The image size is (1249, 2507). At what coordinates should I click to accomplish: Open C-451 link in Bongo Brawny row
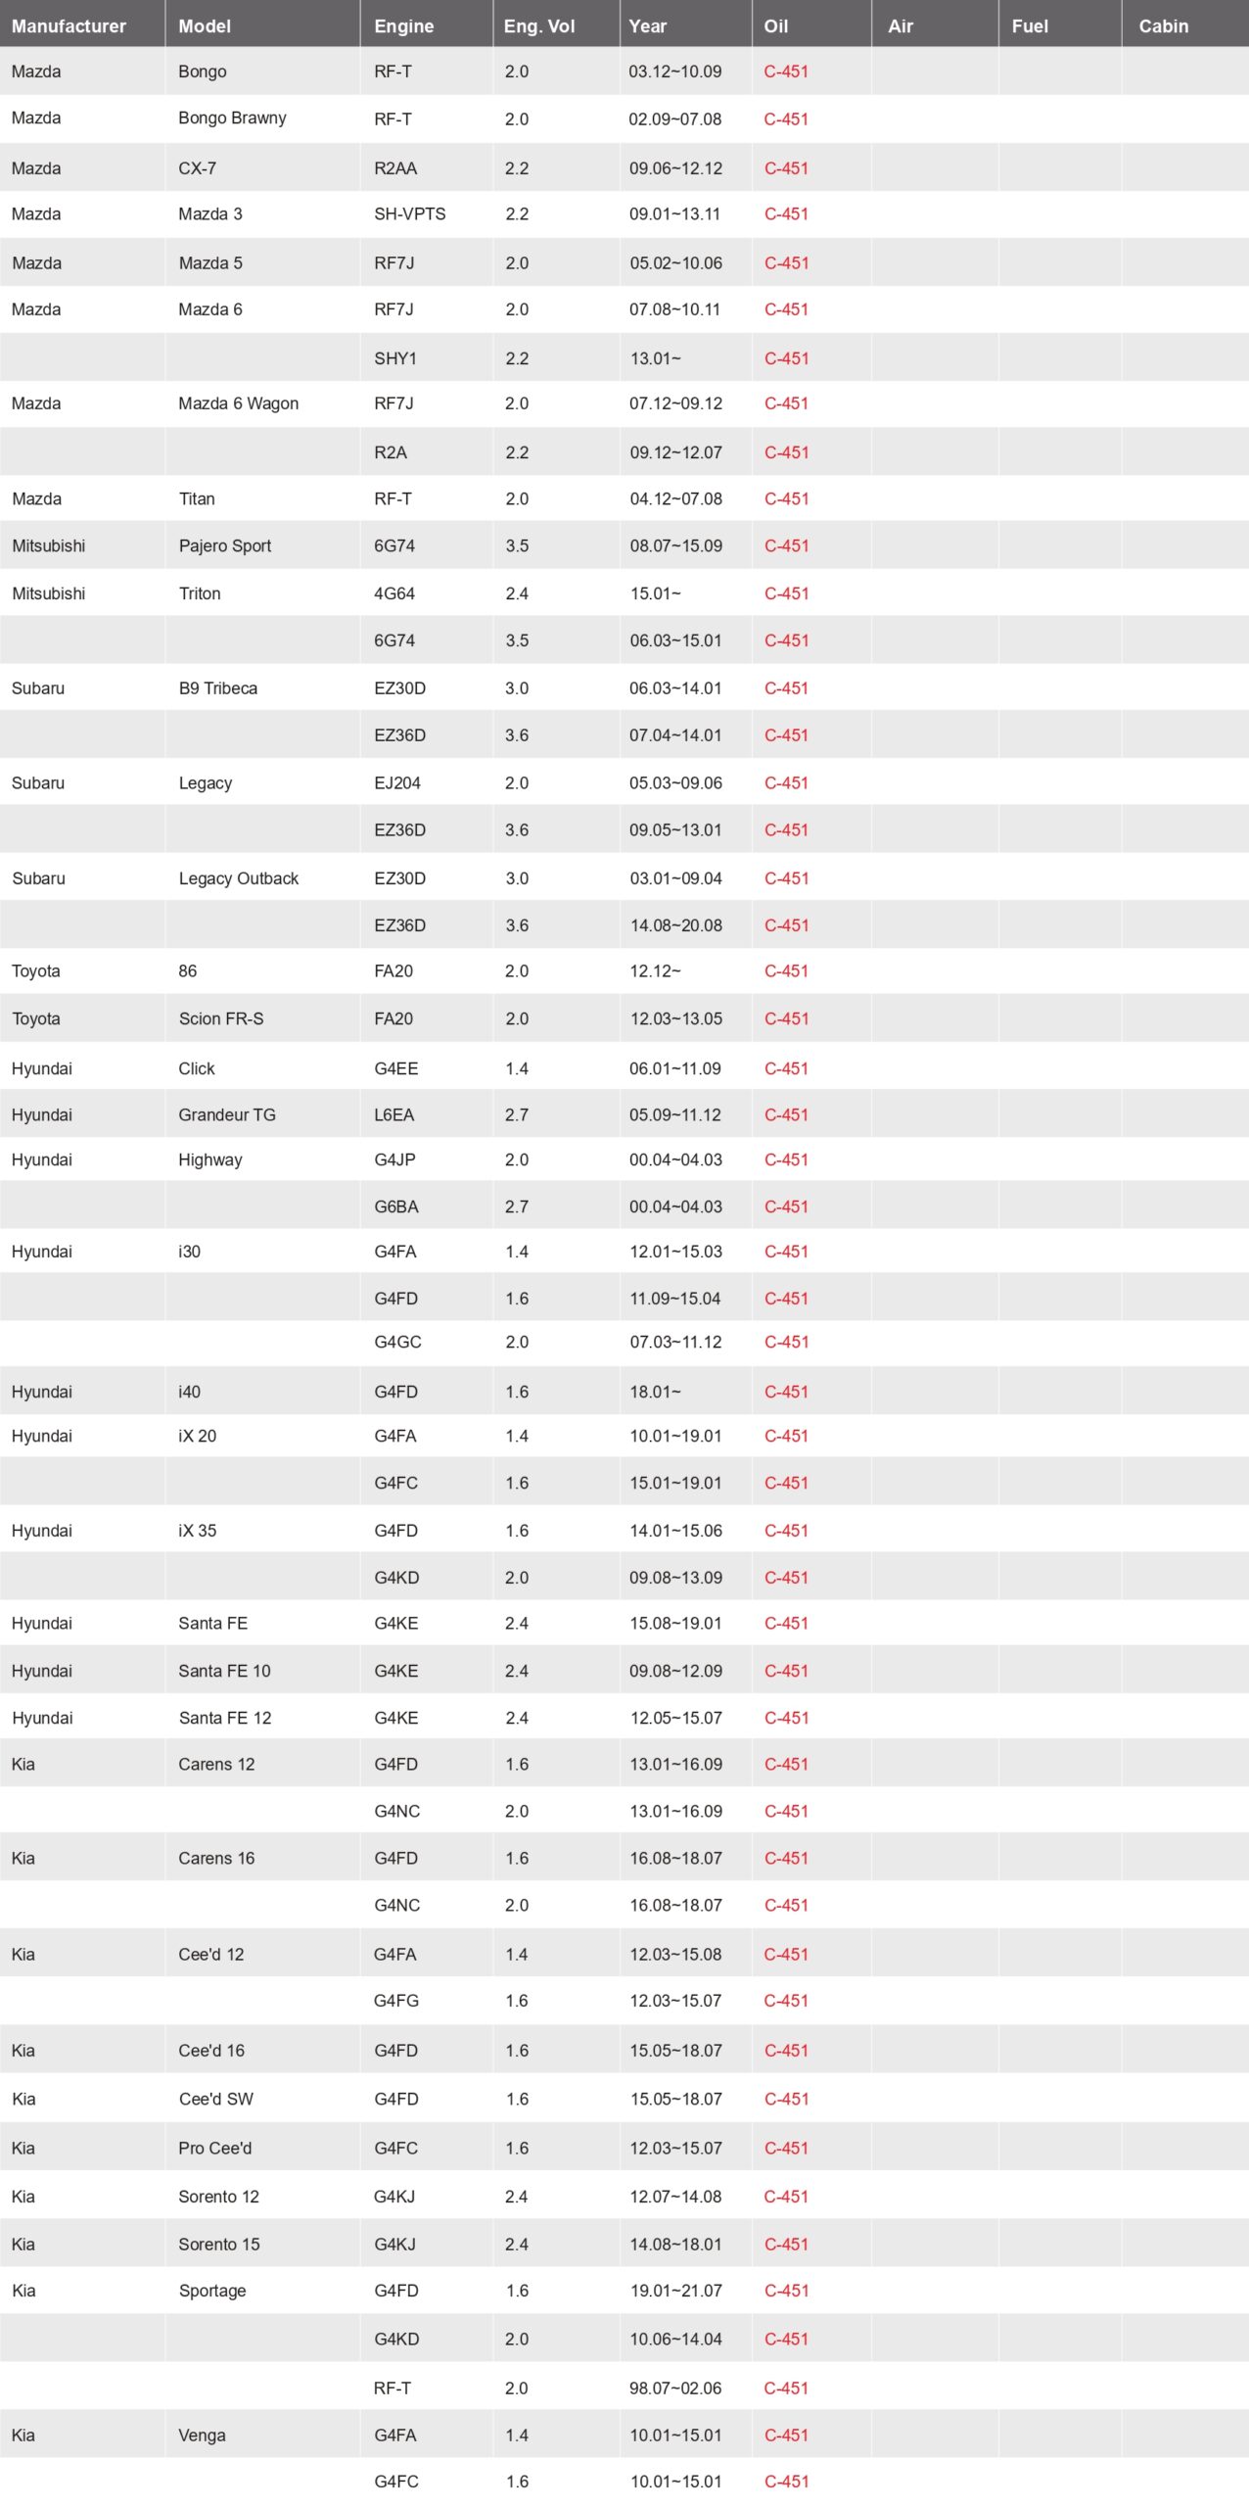[786, 119]
